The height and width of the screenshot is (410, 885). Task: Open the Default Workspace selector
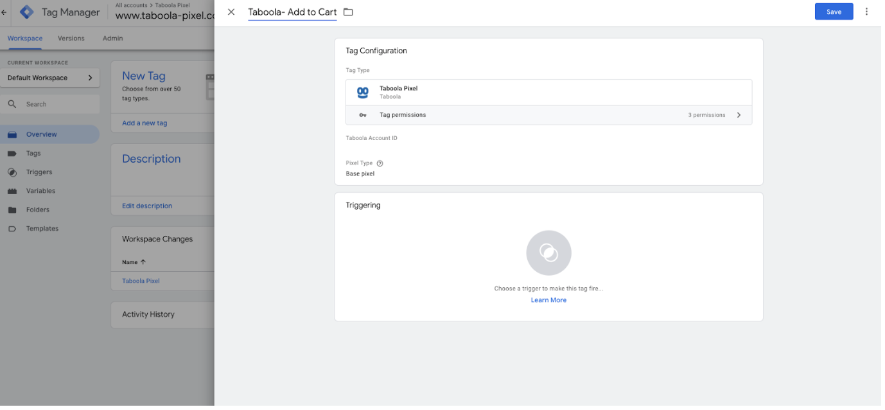click(50, 78)
